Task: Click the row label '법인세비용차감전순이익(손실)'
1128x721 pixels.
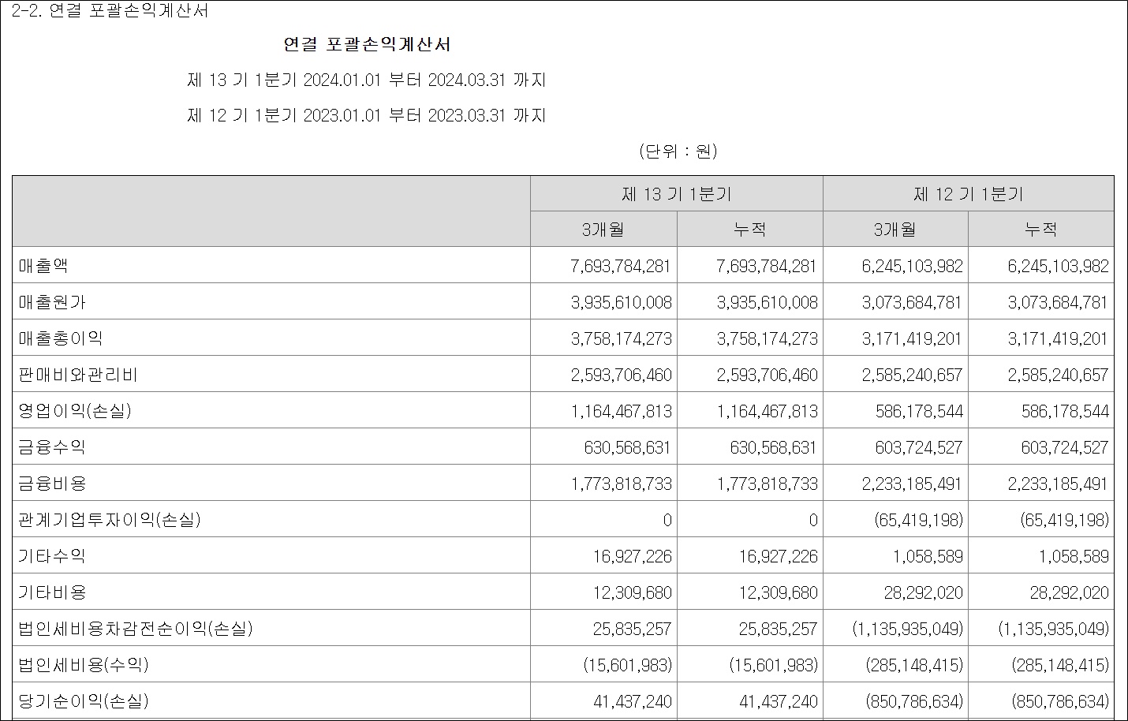Action: (x=136, y=629)
